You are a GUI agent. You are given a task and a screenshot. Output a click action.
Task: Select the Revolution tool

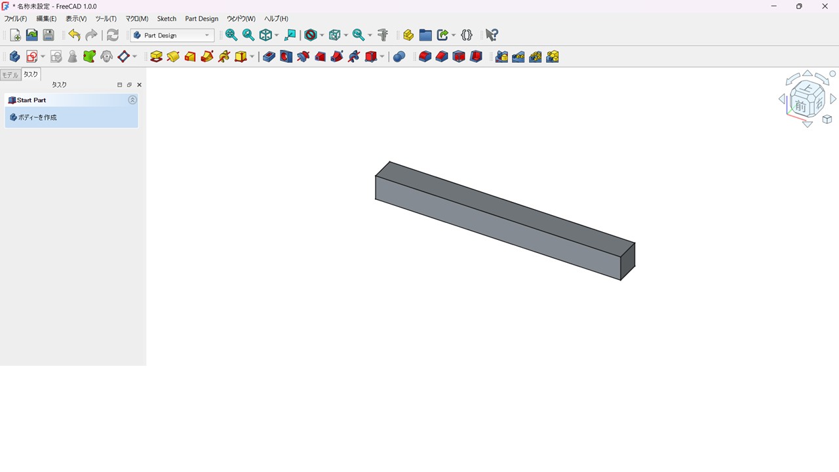173,57
